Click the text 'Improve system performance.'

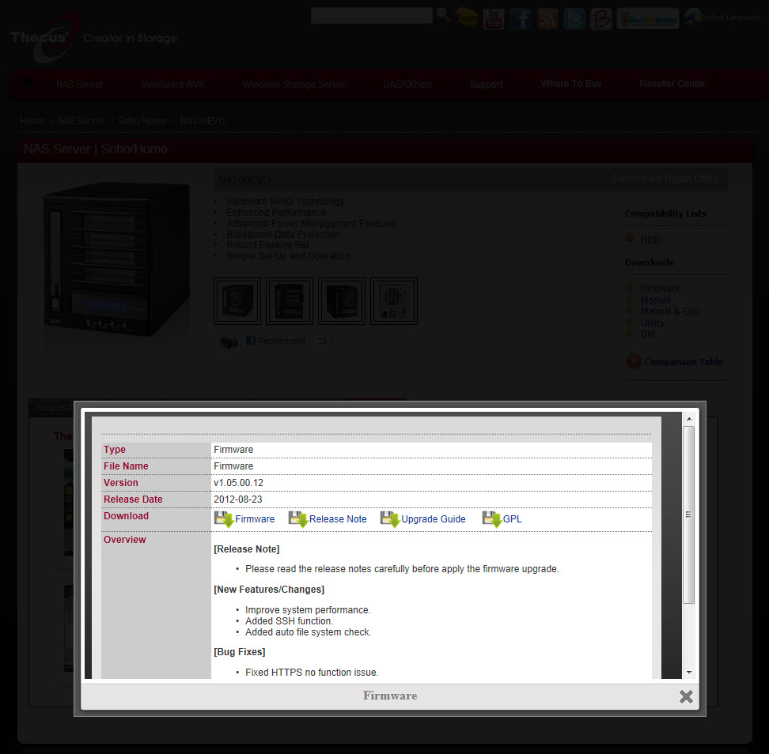click(x=308, y=610)
